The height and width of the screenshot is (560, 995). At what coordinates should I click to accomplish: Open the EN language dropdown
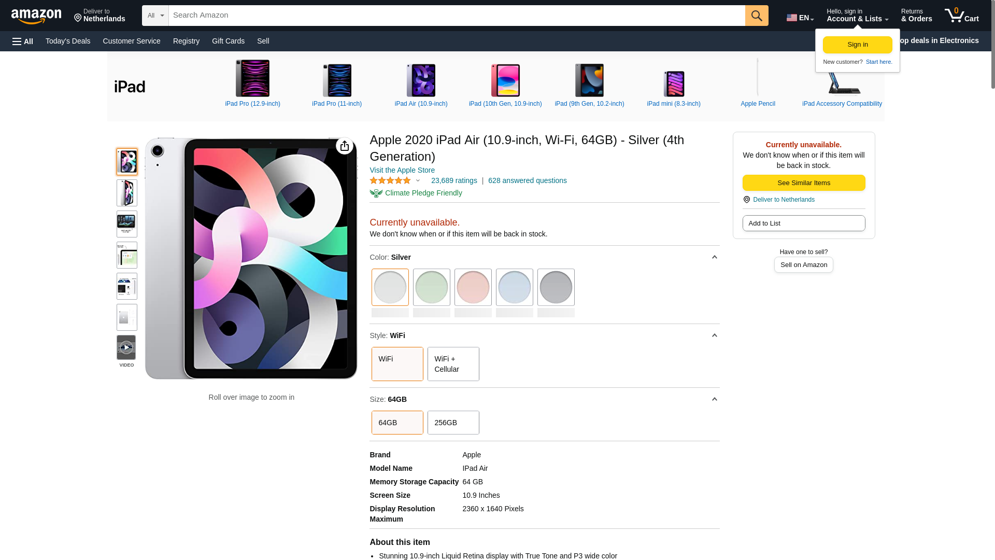[x=800, y=18]
